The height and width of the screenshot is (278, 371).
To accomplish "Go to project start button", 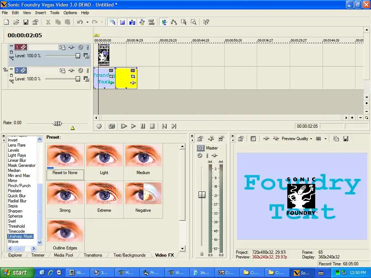I will (x=164, y=126).
